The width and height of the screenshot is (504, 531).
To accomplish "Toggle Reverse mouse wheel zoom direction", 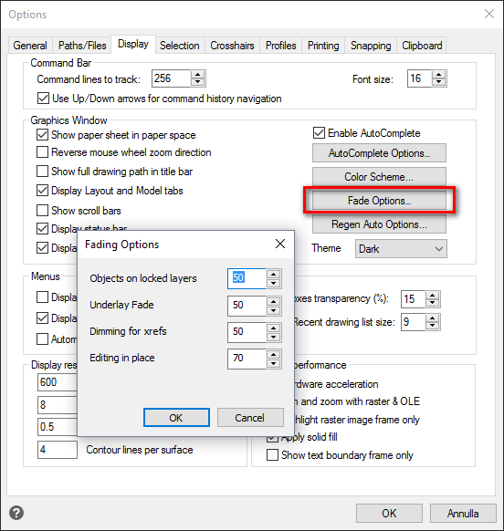I will [x=42, y=152].
